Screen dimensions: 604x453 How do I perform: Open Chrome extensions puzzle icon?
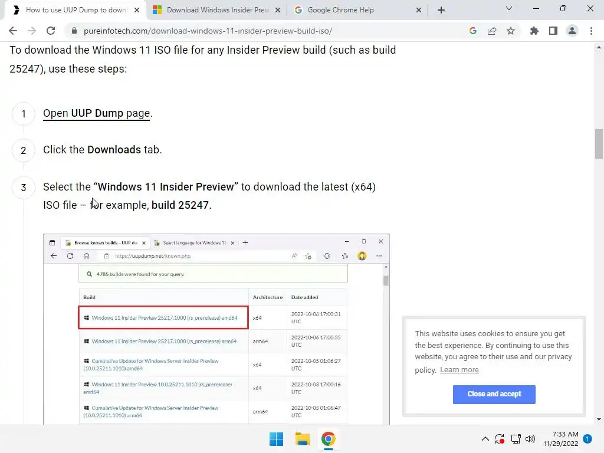pos(534,31)
